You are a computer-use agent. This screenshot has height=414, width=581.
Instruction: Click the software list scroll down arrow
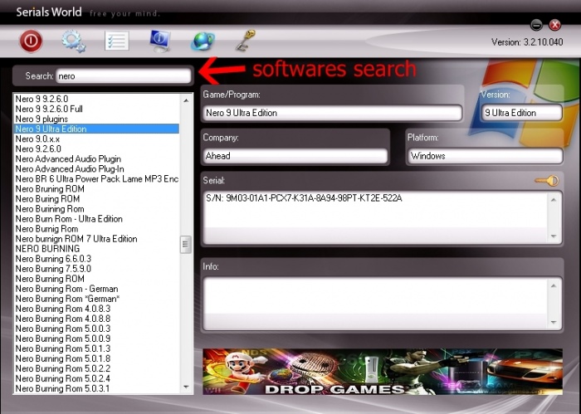[x=186, y=387]
